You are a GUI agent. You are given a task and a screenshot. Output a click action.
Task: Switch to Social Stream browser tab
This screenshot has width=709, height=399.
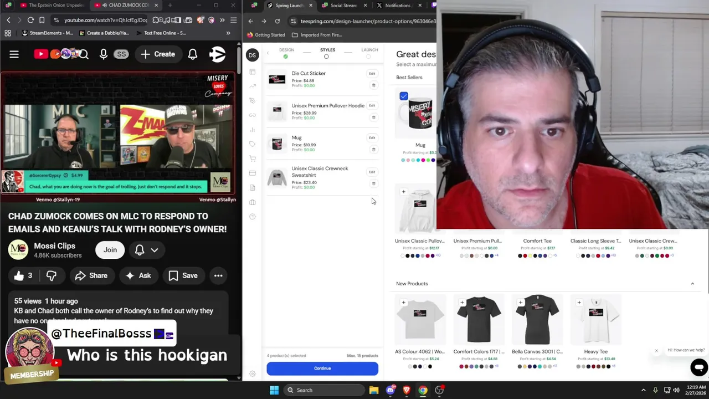343,6
